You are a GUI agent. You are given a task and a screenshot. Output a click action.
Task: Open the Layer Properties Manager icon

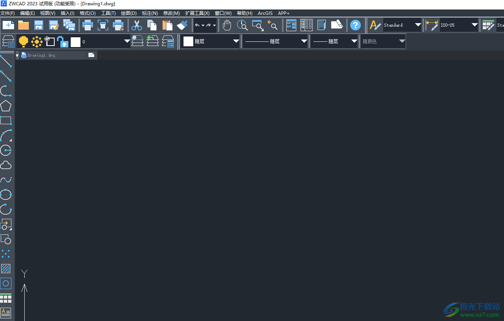(8, 41)
